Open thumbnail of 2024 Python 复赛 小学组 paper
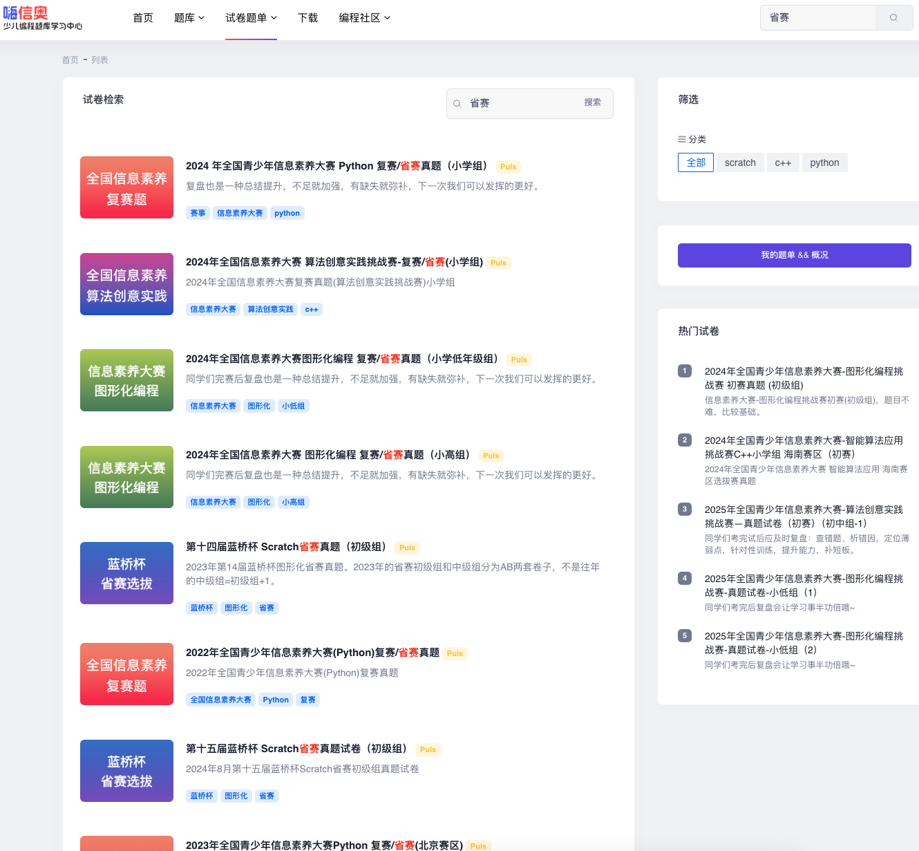Viewport: 919px width, 851px height. tap(126, 187)
